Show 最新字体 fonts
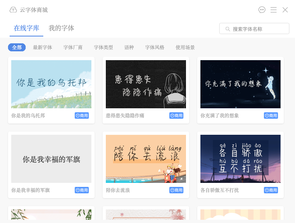 [42, 47]
